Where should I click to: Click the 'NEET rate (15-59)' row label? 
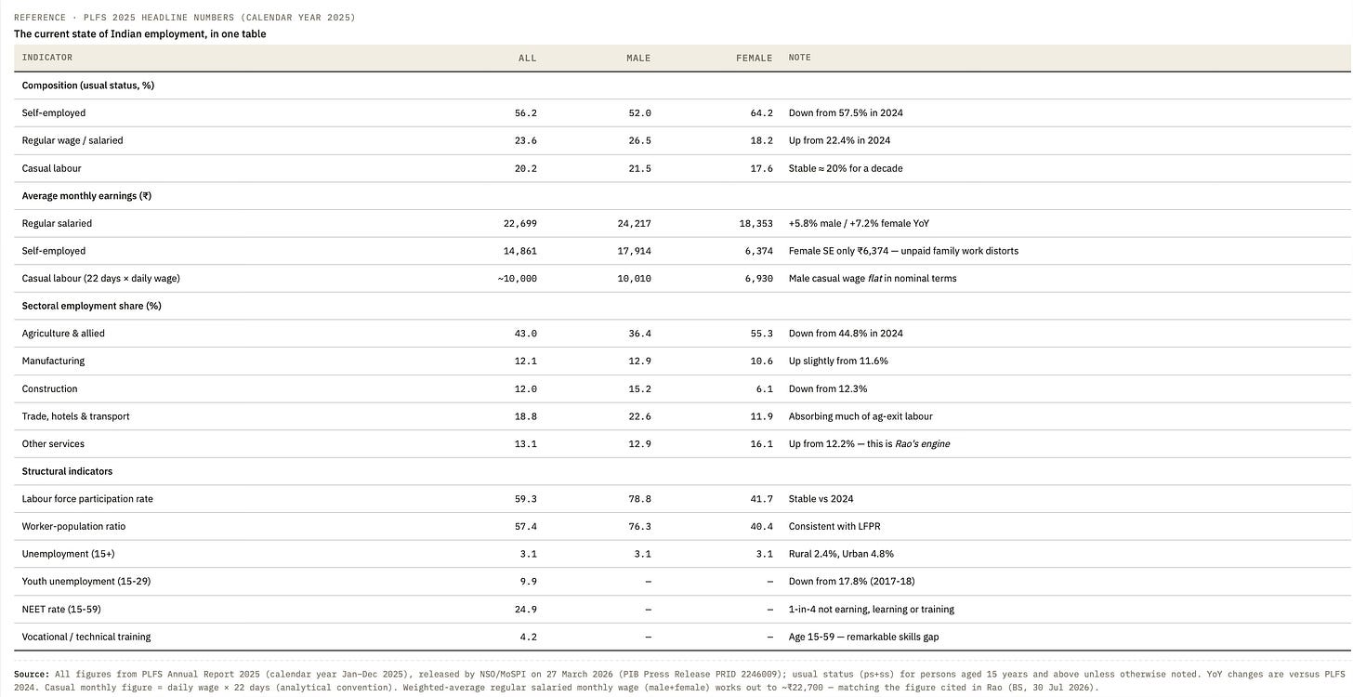click(x=61, y=610)
